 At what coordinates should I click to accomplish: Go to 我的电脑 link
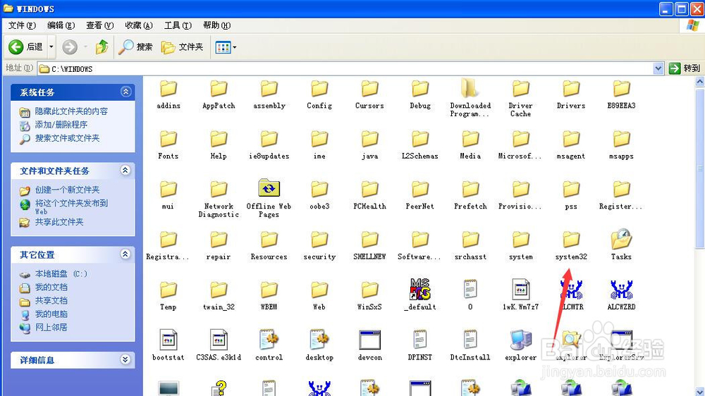click(x=51, y=314)
